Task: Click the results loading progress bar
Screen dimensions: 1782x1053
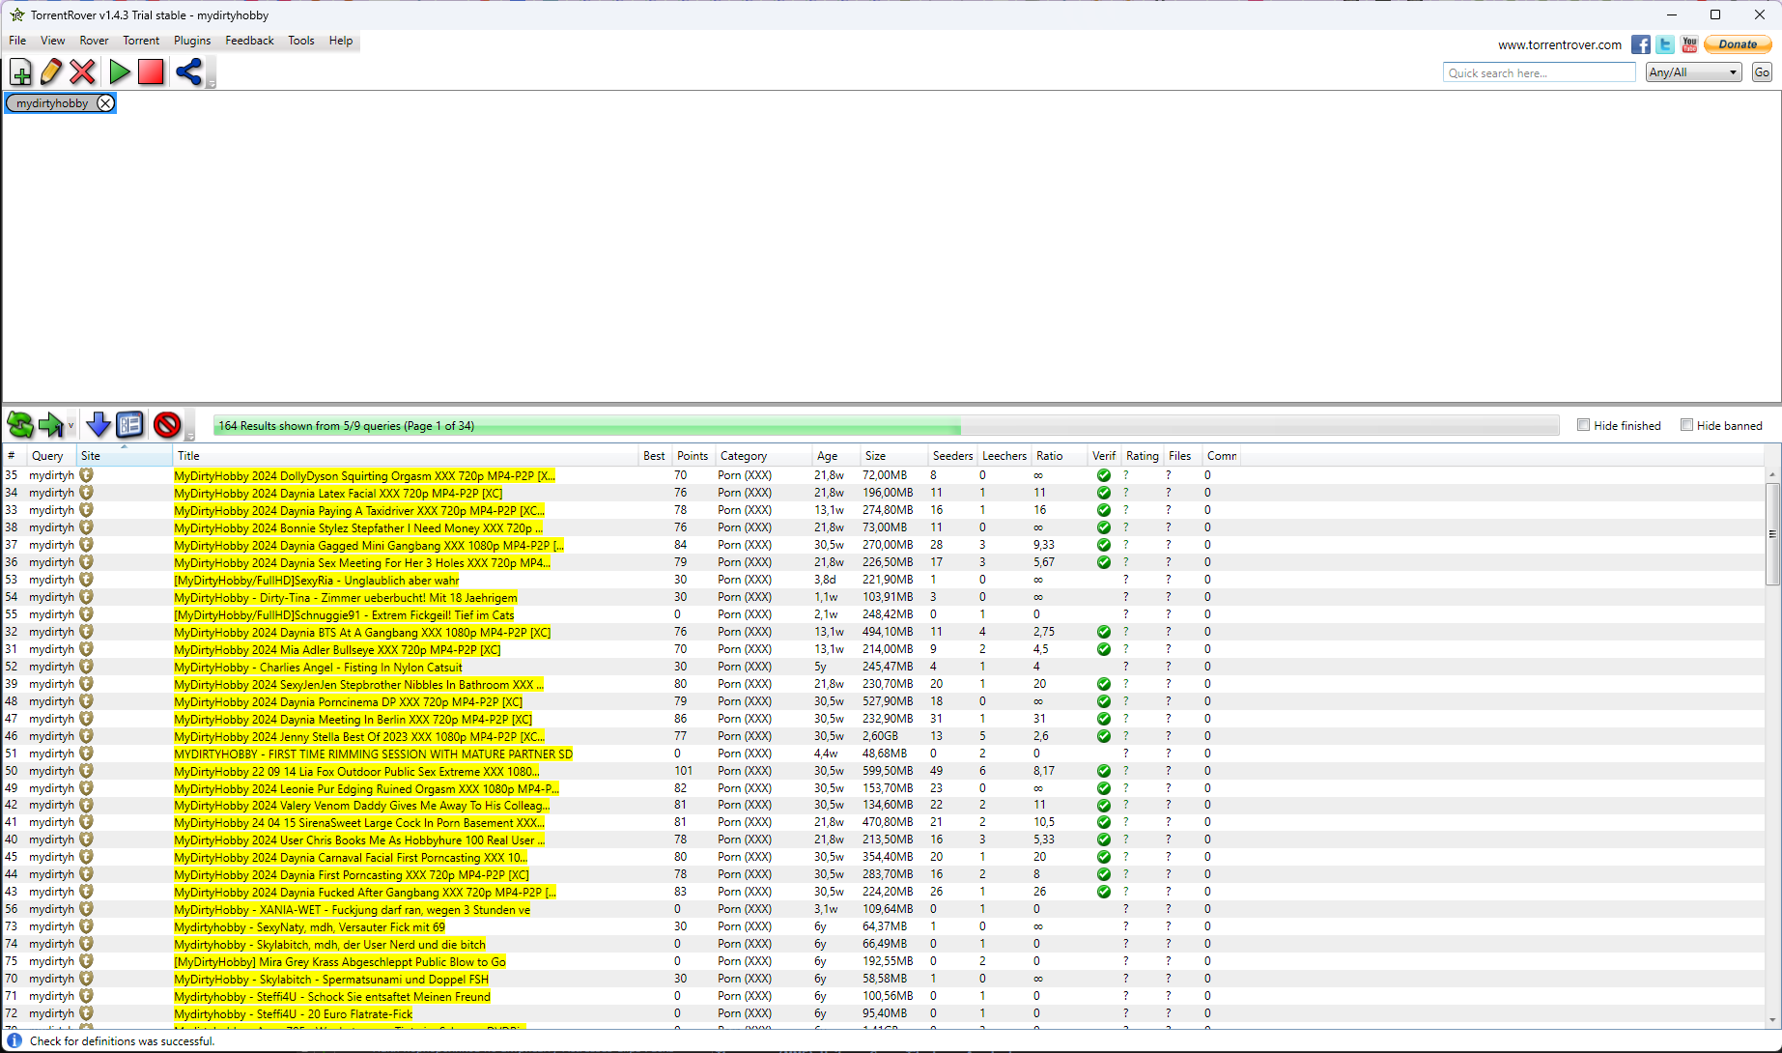Action: (x=885, y=426)
